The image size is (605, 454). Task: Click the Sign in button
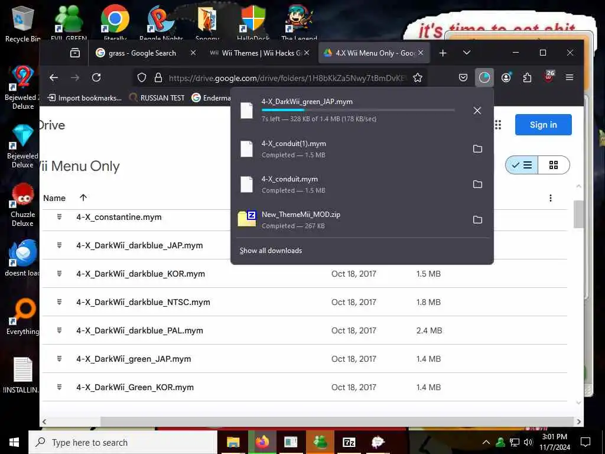[543, 125]
